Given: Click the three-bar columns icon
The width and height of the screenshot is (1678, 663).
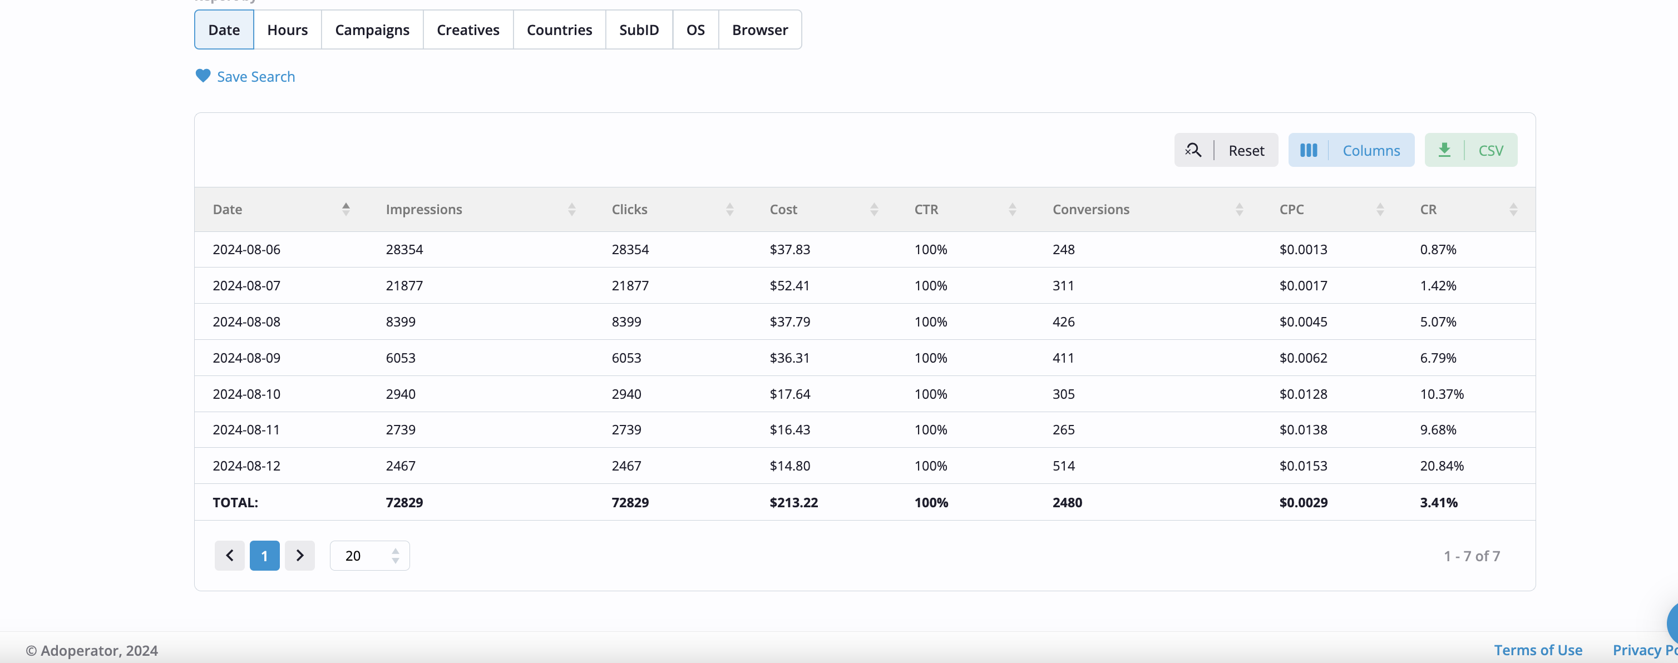Looking at the screenshot, I should coord(1308,150).
